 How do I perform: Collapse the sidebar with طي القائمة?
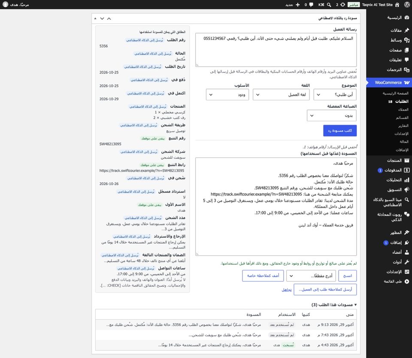(x=389, y=282)
